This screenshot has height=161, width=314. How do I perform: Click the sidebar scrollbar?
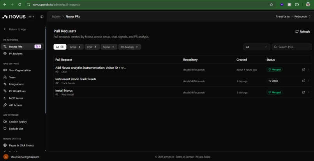pyautogui.click(x=46, y=70)
